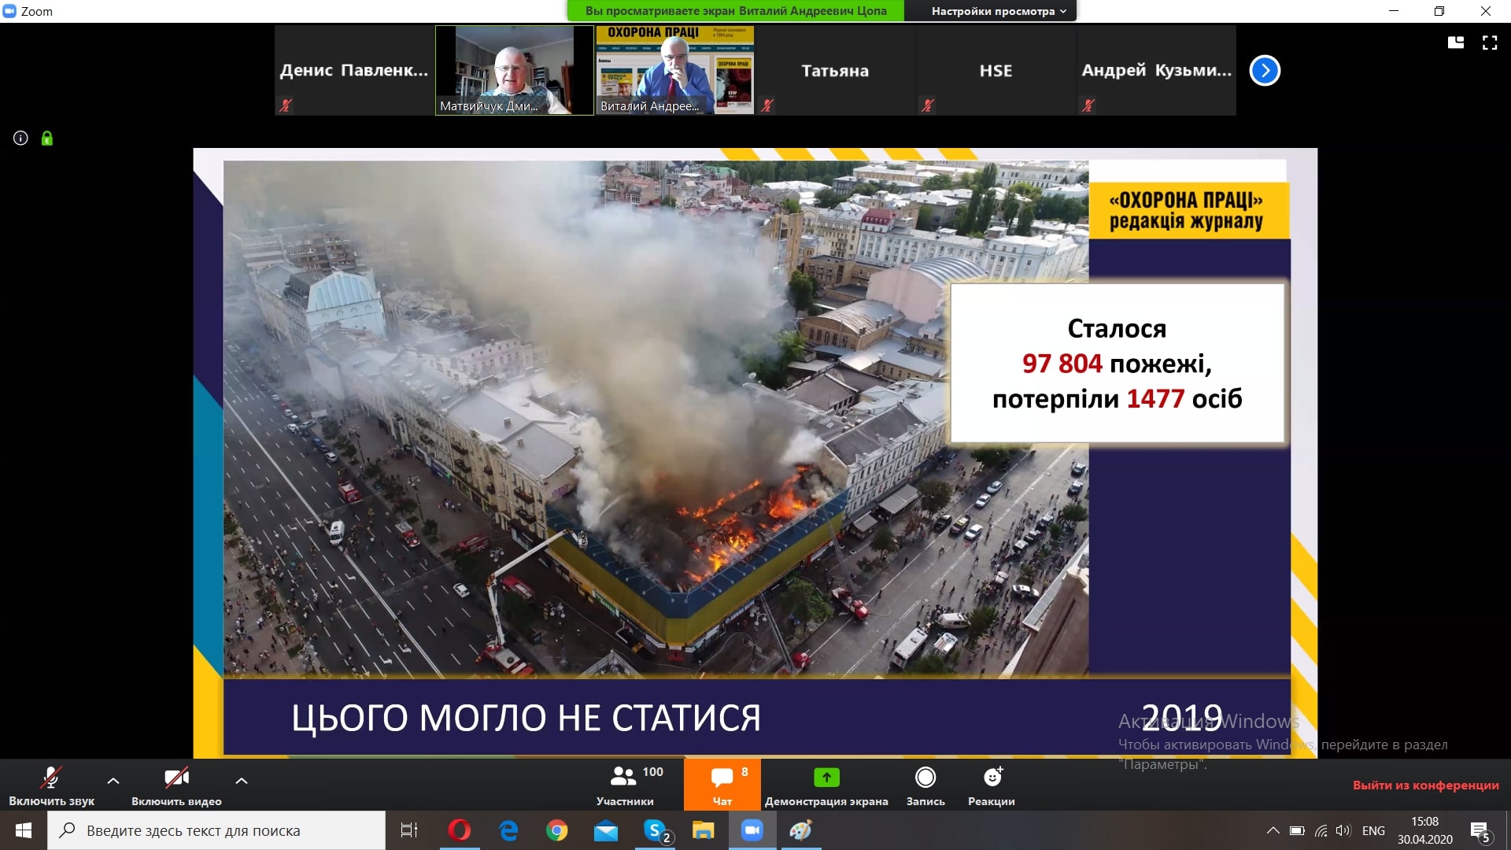The image size is (1511, 850).
Task: Unmute microphone with Включить звук
Action: [51, 785]
